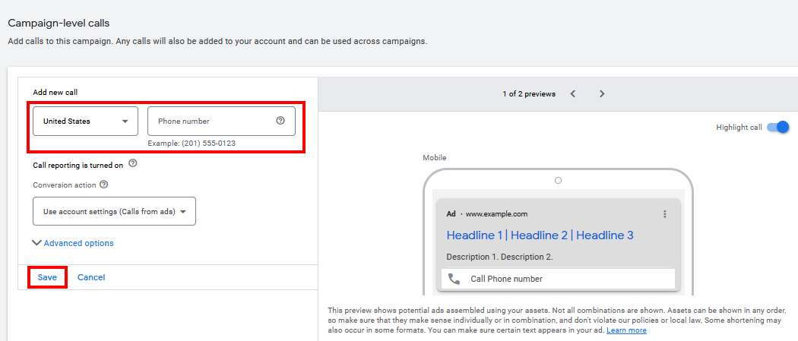The width and height of the screenshot is (798, 341).
Task: Click the Headline 1 | Headline 2 | Headline 3 link
Action: (540, 235)
